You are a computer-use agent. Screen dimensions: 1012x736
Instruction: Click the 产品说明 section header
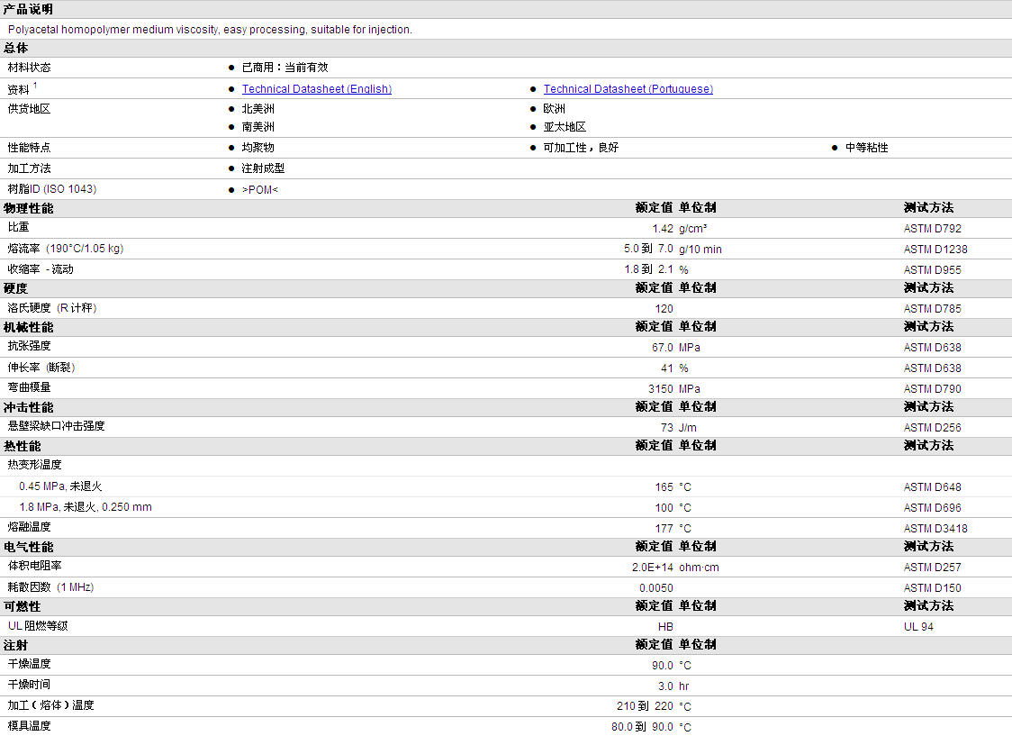pyautogui.click(x=28, y=9)
